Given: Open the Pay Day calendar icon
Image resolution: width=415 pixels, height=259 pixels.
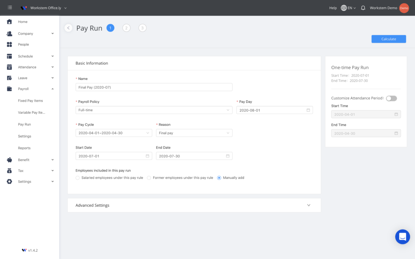Looking at the screenshot, I should (308, 110).
